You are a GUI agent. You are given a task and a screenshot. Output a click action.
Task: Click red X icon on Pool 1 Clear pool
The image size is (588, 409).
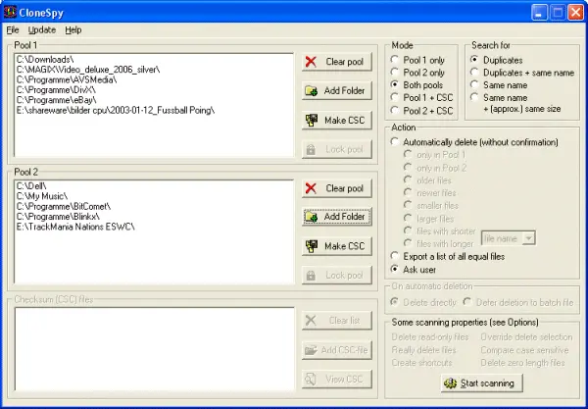(x=311, y=62)
